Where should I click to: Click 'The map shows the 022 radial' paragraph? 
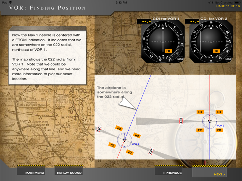coord(46,69)
